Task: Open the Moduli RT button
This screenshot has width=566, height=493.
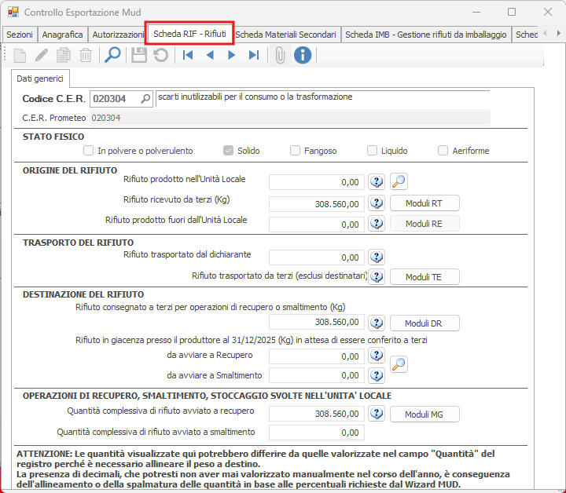Action: tap(424, 203)
